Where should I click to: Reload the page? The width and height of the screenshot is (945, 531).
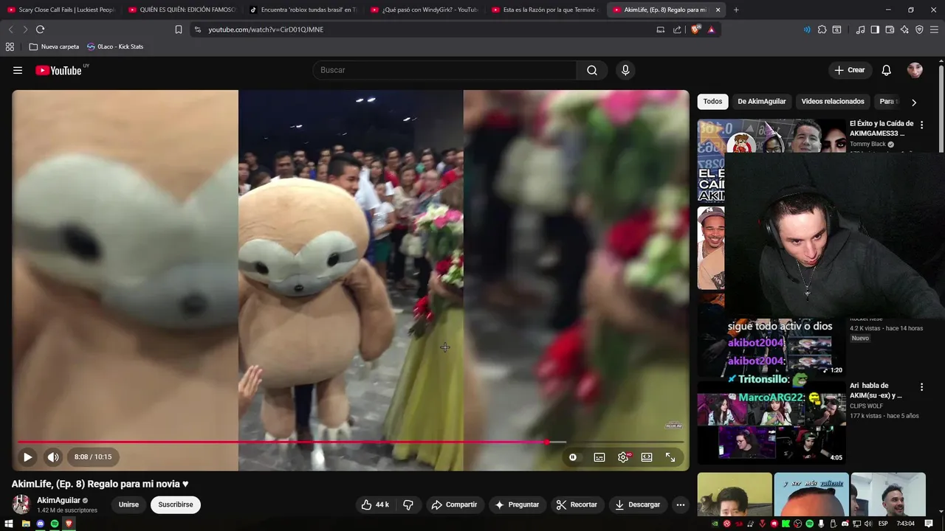(40, 29)
